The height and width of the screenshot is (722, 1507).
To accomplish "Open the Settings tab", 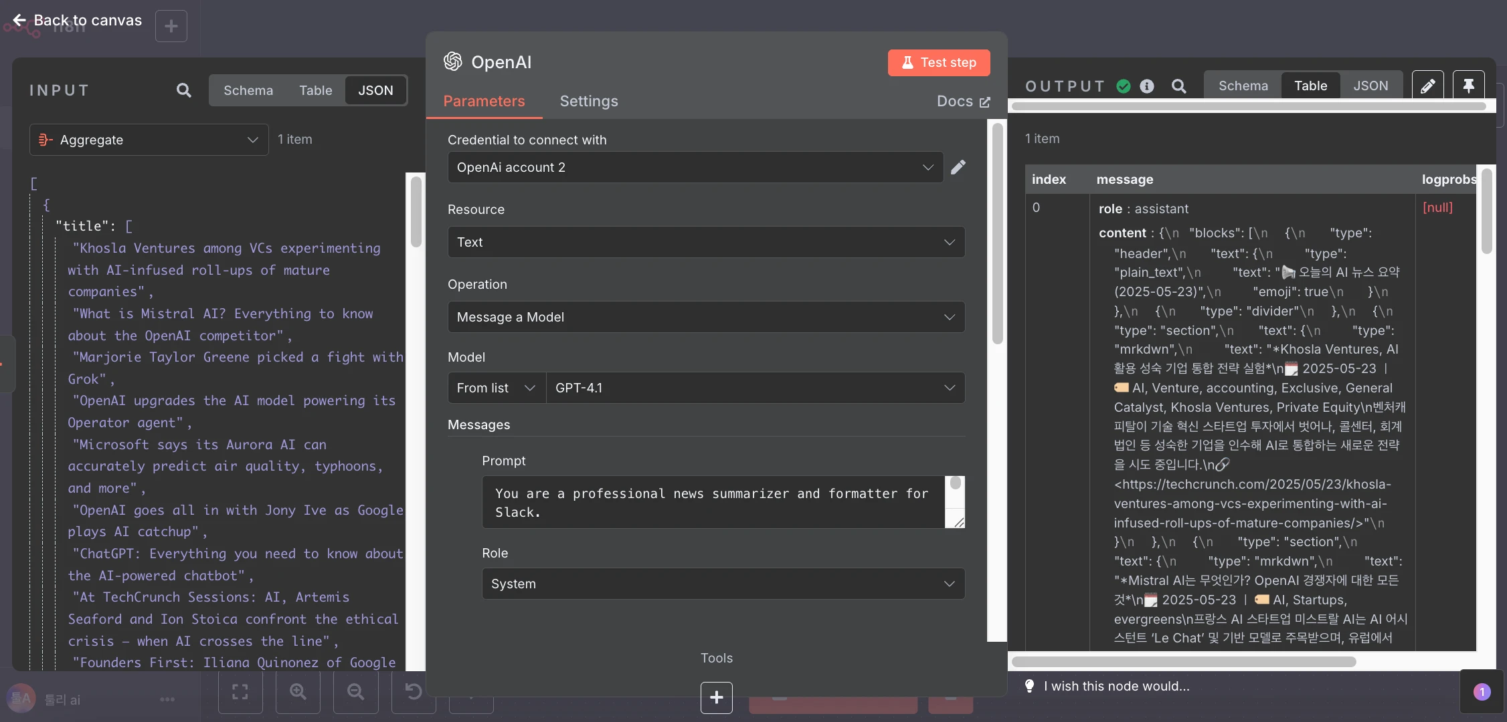I will click(x=589, y=101).
